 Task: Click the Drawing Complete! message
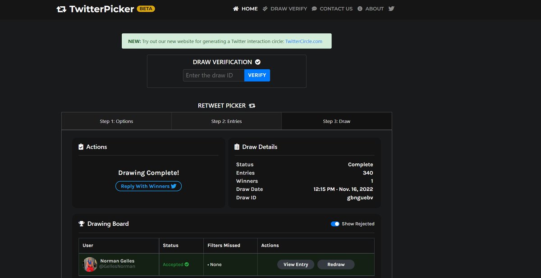pos(148,173)
